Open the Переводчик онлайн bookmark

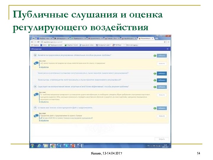click(55, 45)
